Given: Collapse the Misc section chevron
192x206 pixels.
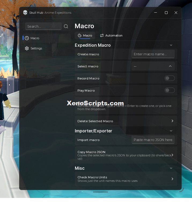Looking at the screenshot, I should pos(171,168).
